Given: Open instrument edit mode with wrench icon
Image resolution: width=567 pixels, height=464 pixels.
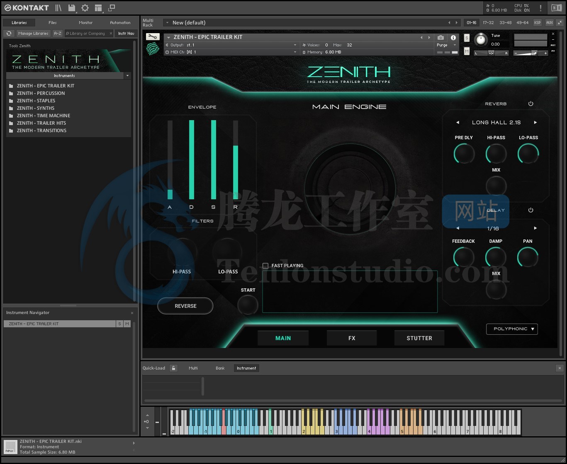Looking at the screenshot, I should click(x=153, y=37).
